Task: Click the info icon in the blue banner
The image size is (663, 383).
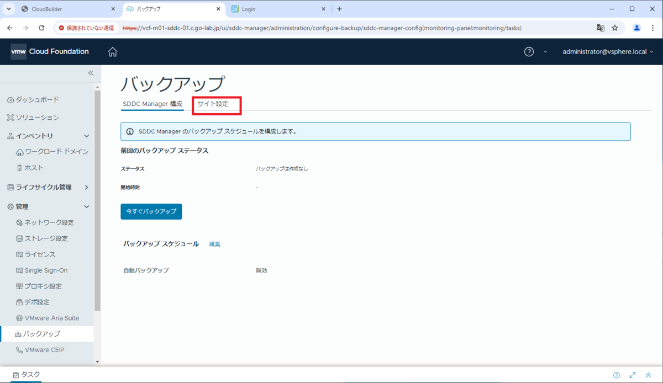Action: (x=130, y=132)
